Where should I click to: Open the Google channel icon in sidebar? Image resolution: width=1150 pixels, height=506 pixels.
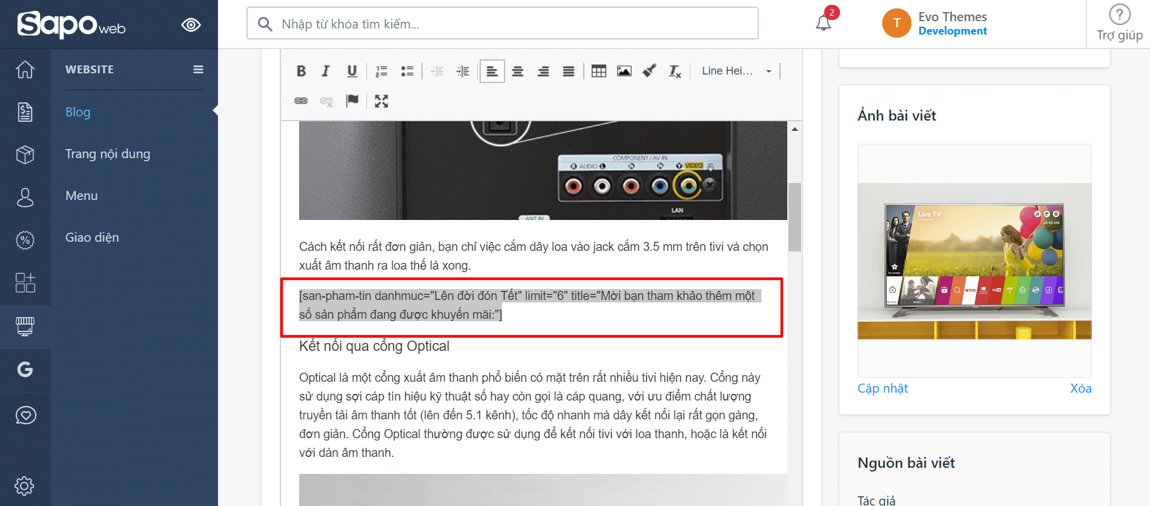tap(25, 369)
